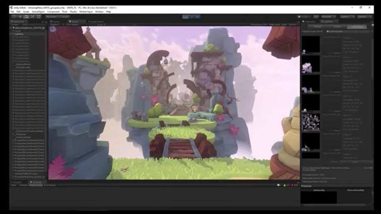
Task: Toggle the console info message filter icon
Action: (279, 185)
